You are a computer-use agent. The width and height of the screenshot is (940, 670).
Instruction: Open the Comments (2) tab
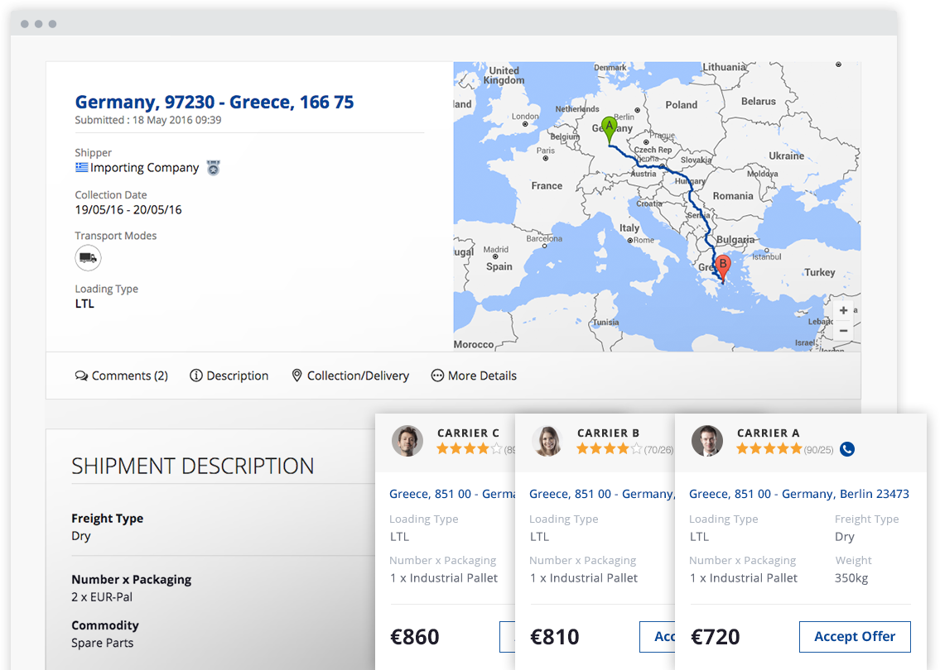[x=121, y=376]
